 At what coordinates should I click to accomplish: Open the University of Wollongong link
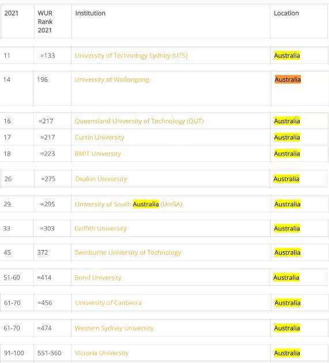[112, 80]
